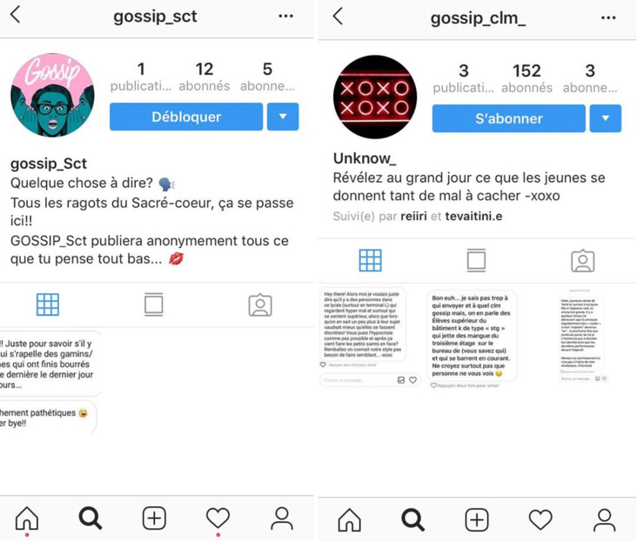View 152 abonnés followers list
Image resolution: width=637 pixels, height=542 pixels.
[x=526, y=78]
